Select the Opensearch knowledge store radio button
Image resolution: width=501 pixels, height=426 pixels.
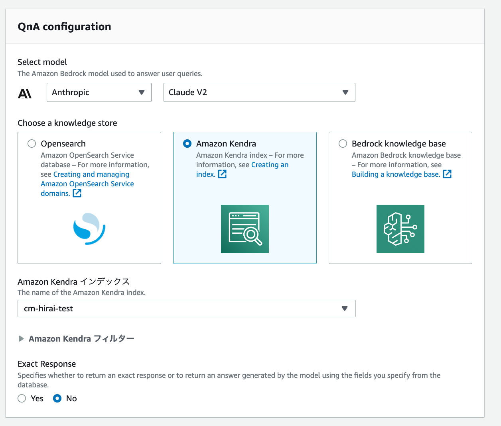[32, 143]
